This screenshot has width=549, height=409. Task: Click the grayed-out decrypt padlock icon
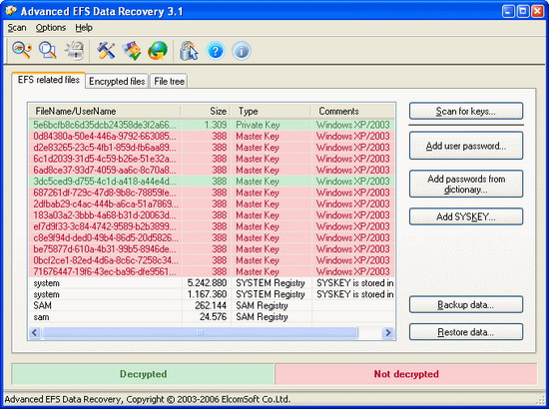coord(74,50)
